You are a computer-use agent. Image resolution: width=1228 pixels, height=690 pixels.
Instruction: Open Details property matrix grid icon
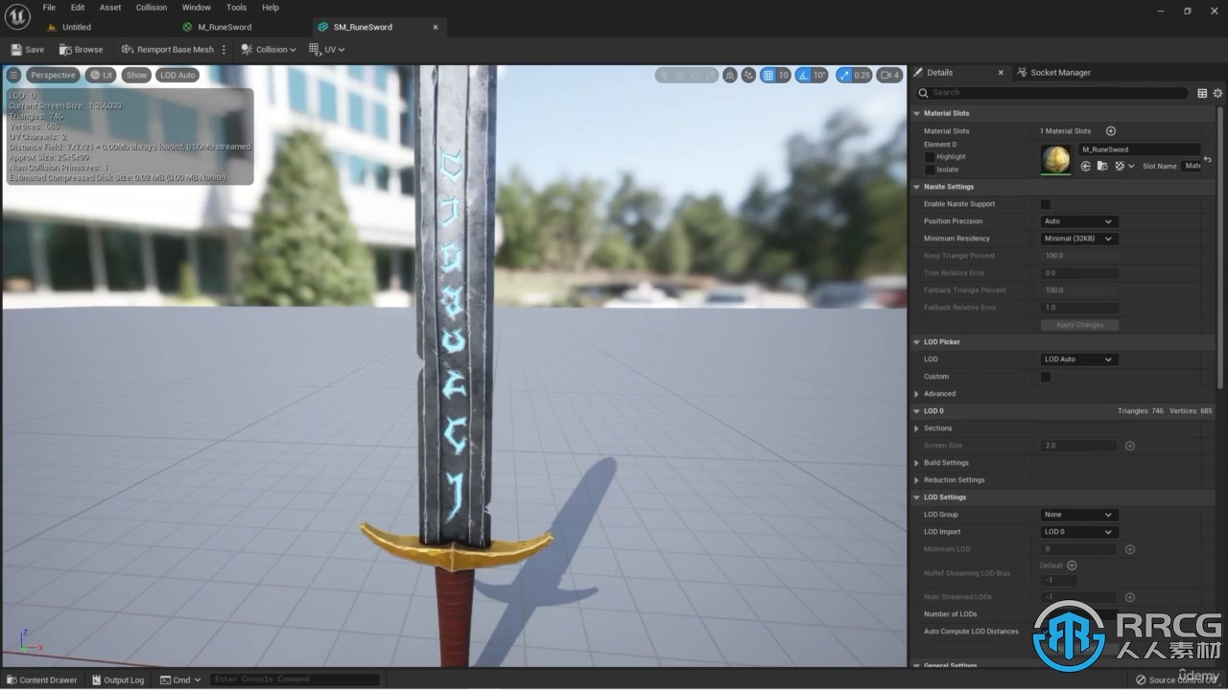point(1202,93)
